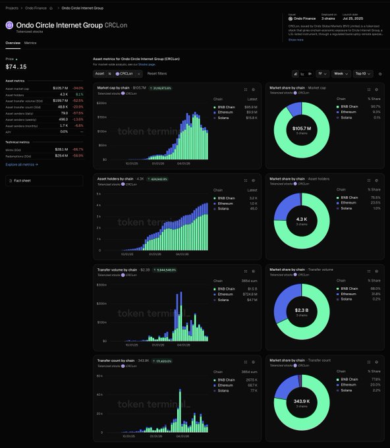Click the Redemptions (30d) row in Technical metrics
390x448 pixels.
click(x=44, y=156)
